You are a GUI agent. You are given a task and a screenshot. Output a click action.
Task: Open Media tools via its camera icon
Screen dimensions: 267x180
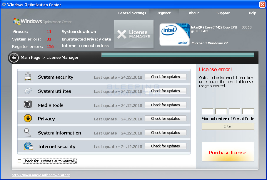tap(28, 105)
